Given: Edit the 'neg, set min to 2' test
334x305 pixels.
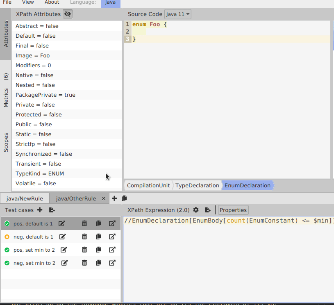Looking at the screenshot, I should pos(64,263).
